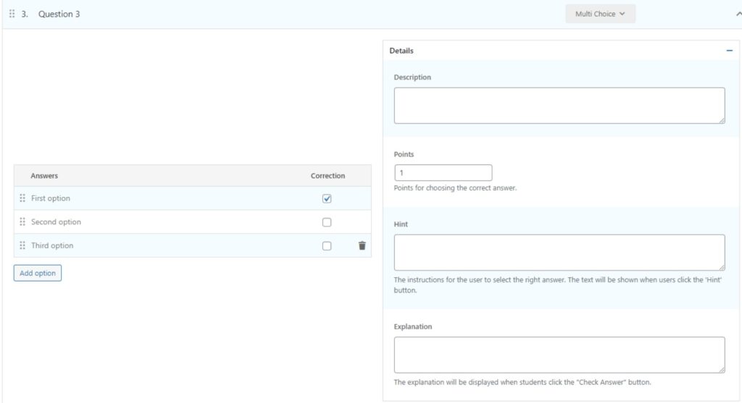Click drag handle for Second option
The image size is (742, 403).
(22, 222)
